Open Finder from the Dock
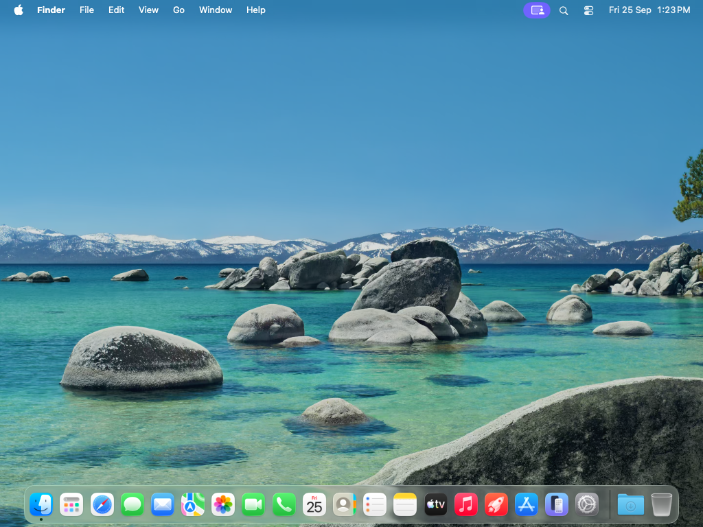The width and height of the screenshot is (703, 527). click(41, 504)
